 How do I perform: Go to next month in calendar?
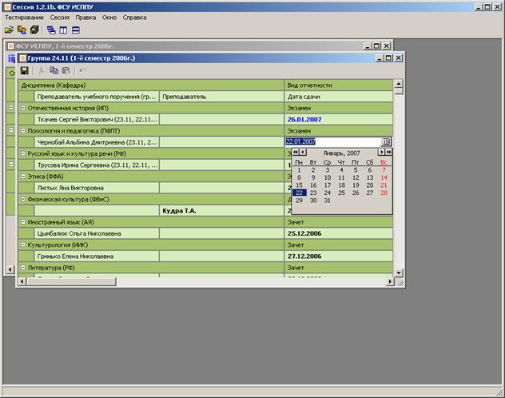click(381, 152)
